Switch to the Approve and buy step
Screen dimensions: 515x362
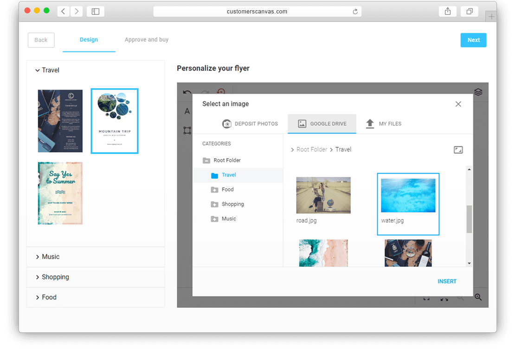[x=147, y=39]
